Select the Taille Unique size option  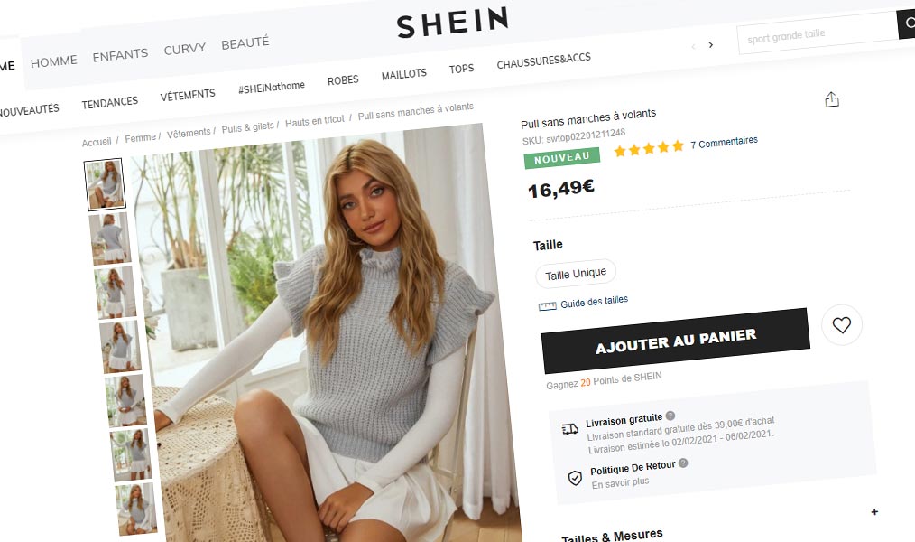(576, 274)
